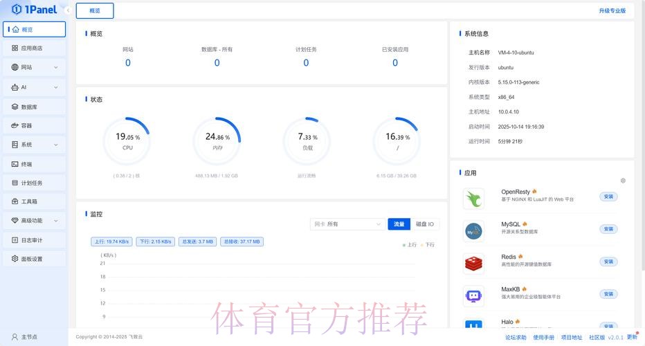Open 论坛求助 forum link
This screenshot has width=645, height=346.
tap(516, 338)
